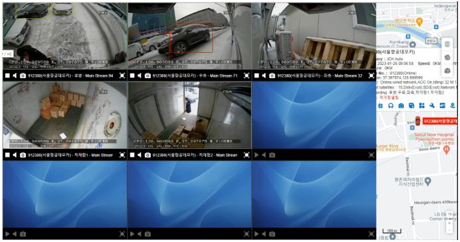Maximize the 우측 Main Stream 71 video
The image size is (460, 242).
pos(247,75)
